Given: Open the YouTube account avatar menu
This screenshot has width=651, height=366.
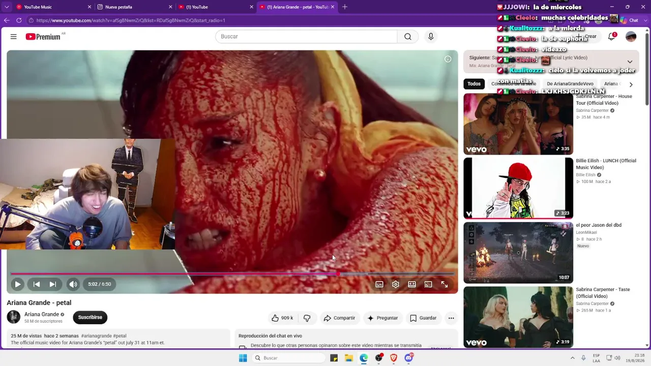Looking at the screenshot, I should click(x=631, y=37).
